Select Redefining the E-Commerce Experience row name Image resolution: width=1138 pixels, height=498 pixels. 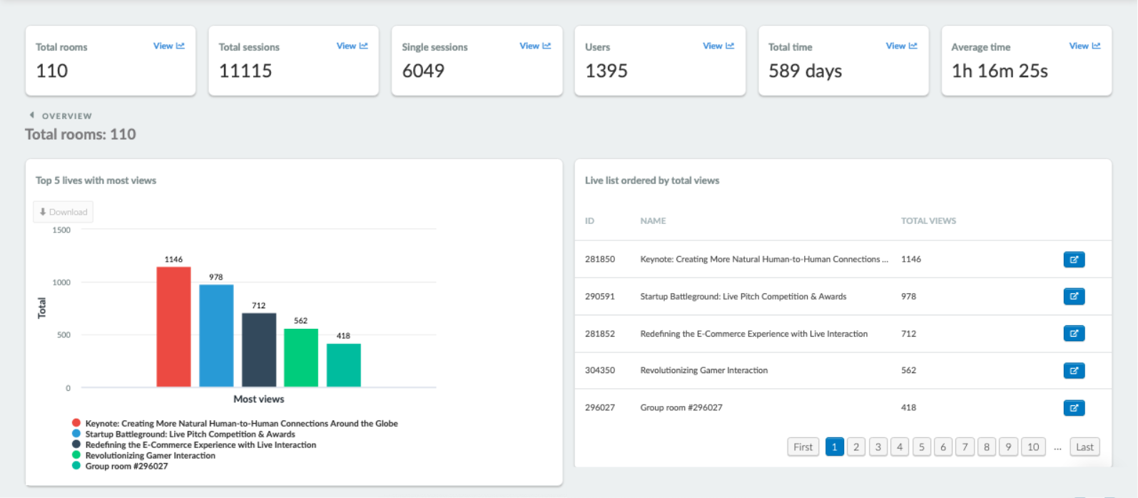pos(754,334)
